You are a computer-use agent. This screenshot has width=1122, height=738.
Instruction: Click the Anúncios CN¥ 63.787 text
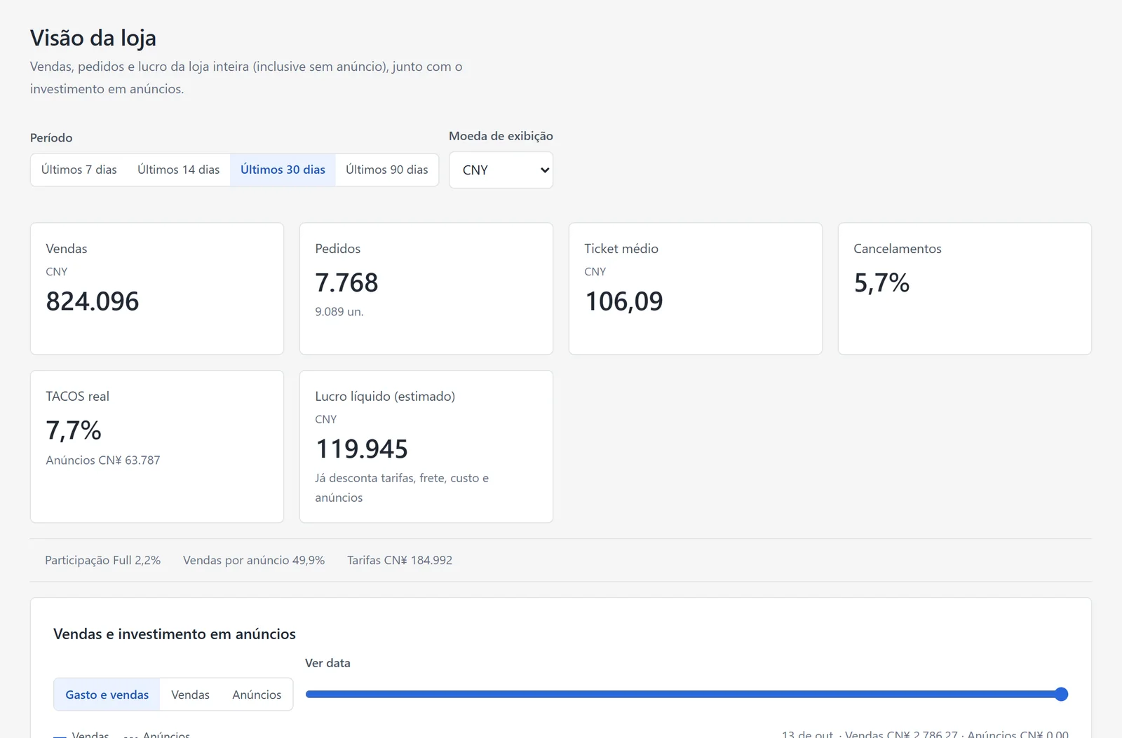103,460
